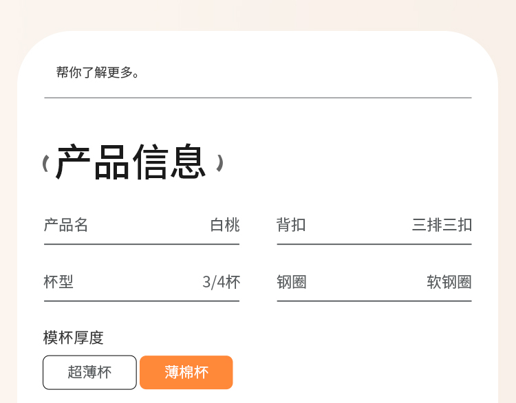The width and height of the screenshot is (516, 403).
Task: Click the underline beneath the 产品名 row
Action: click(x=142, y=244)
